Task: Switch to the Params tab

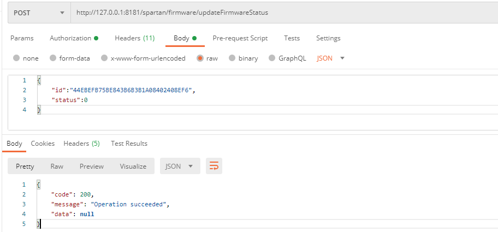Action: [22, 38]
